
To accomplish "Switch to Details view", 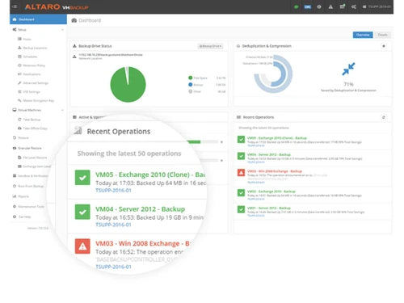I will (x=382, y=35).
